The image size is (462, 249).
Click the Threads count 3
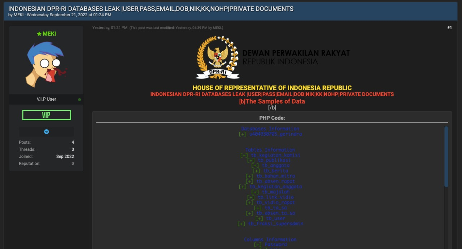(73, 149)
